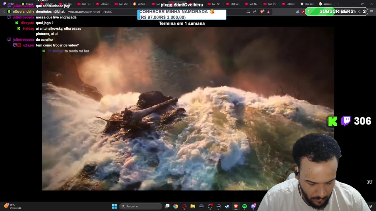This screenshot has width=376, height=211.
Task: Open a new browser tab with plus button
Action: pos(338,4)
